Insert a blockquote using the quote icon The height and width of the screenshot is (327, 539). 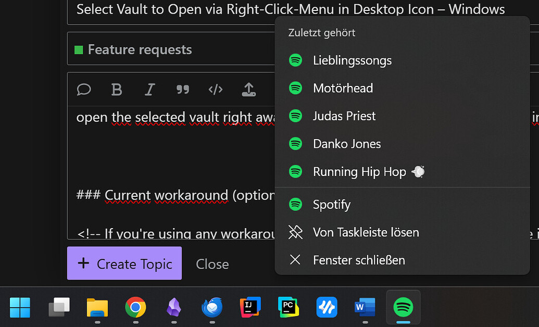(x=183, y=89)
